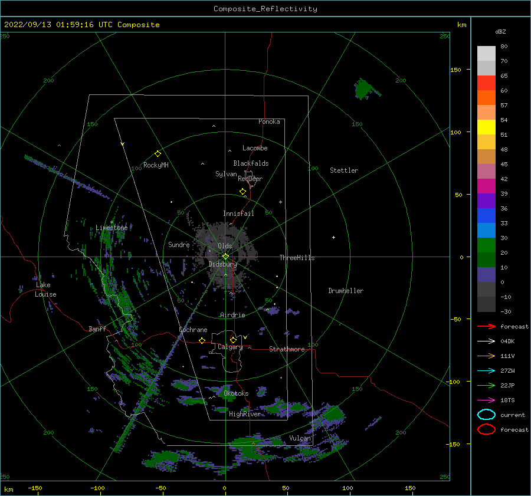
Task: Click the white 04DK arrow in the legend
Action: point(486,341)
